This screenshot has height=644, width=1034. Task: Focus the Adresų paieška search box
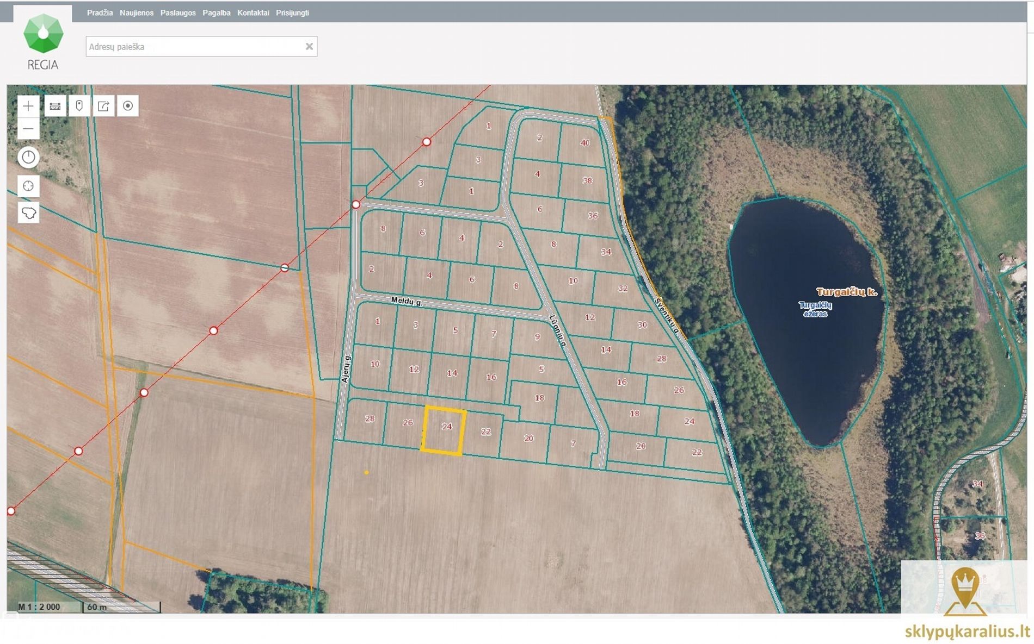(x=201, y=47)
